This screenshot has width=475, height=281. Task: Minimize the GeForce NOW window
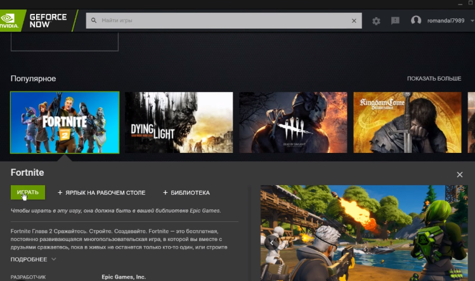(460, 4)
